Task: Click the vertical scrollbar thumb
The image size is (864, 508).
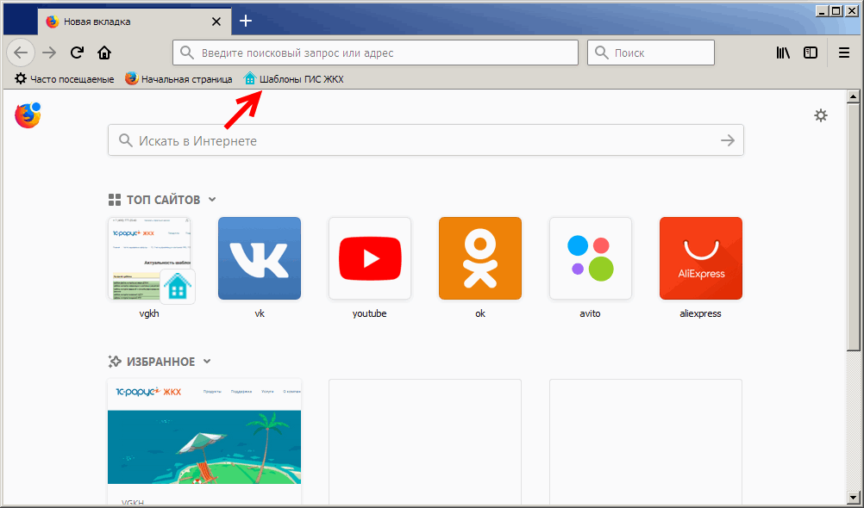Action: 853,226
